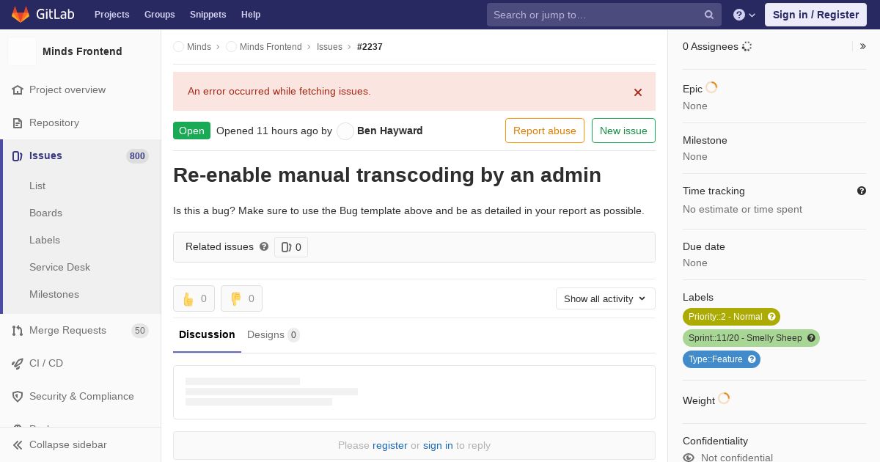This screenshot has height=462, width=880.
Task: Click the New issue button
Action: 623,131
